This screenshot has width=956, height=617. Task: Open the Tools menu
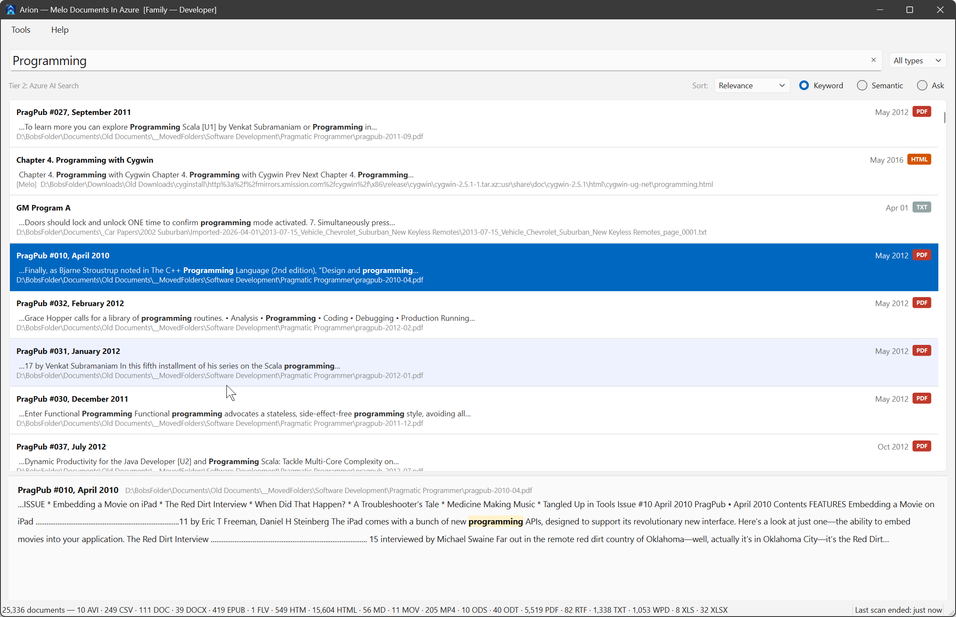[x=21, y=30]
